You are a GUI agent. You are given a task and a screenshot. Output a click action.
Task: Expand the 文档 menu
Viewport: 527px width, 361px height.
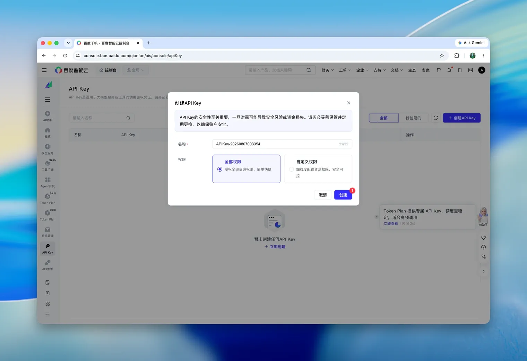tap(397, 70)
